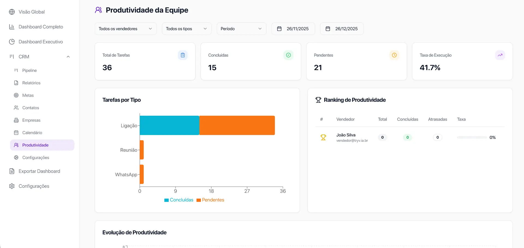Select the Pipeline icon in CRM section
524x248 pixels.
pos(16,70)
